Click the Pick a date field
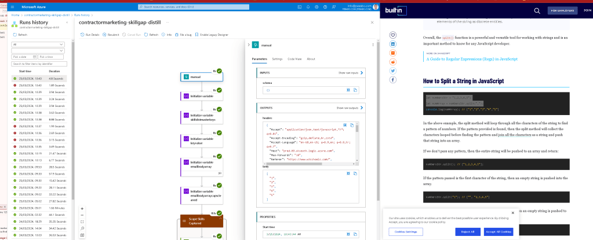Screen dimensions: 593x240 tap(24, 57)
